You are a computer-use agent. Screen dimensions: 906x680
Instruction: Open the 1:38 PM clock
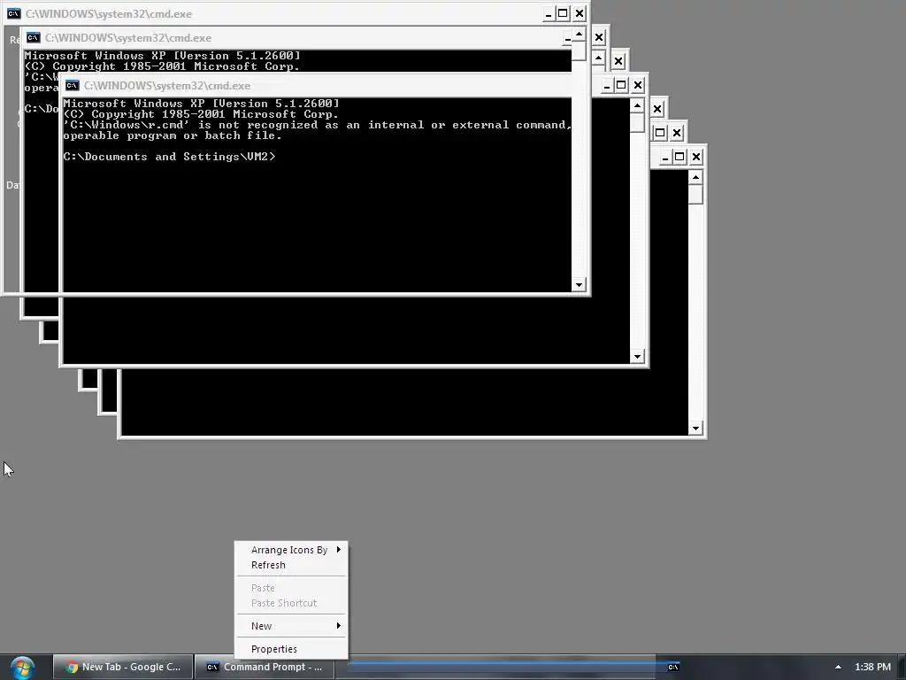tap(872, 668)
